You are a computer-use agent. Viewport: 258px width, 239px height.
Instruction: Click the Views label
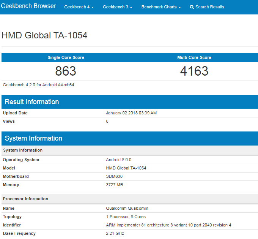(9, 121)
